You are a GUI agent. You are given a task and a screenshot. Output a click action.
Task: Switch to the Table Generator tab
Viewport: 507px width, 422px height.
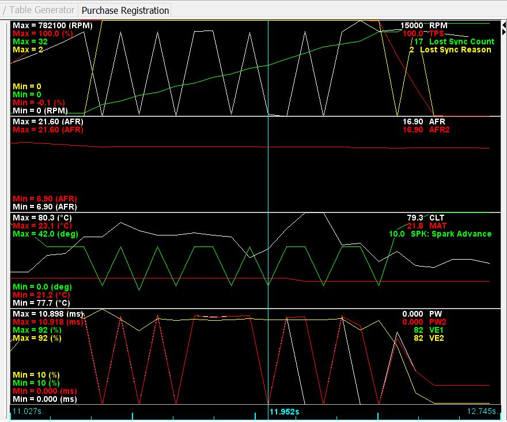(x=41, y=10)
